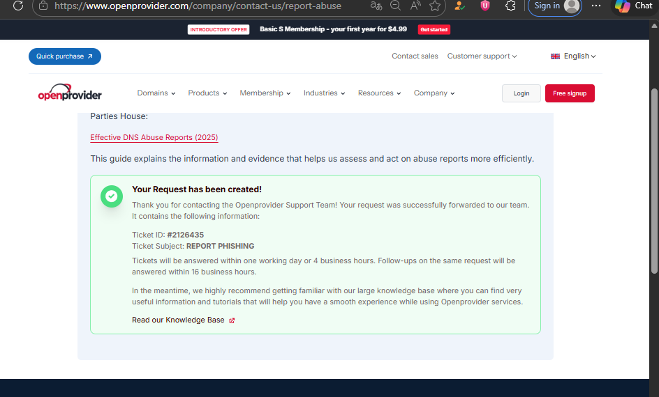Click the external link icon beside Knowledge Base

[232, 320]
